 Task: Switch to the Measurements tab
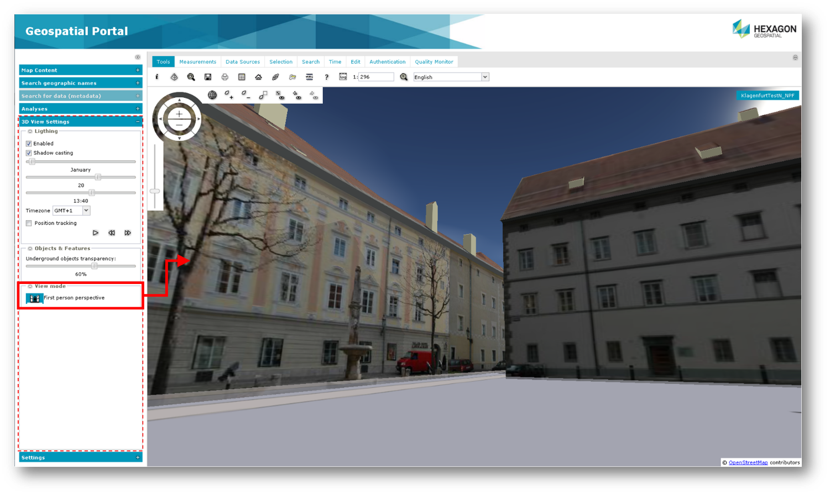[197, 62]
